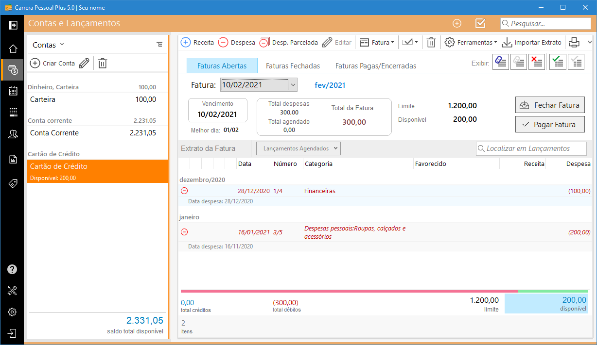The height and width of the screenshot is (345, 597).
Task: Open the calendar icon in left sidebar
Action: [x=13, y=91]
